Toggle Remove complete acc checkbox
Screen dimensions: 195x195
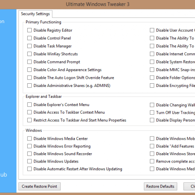coord(152,161)
